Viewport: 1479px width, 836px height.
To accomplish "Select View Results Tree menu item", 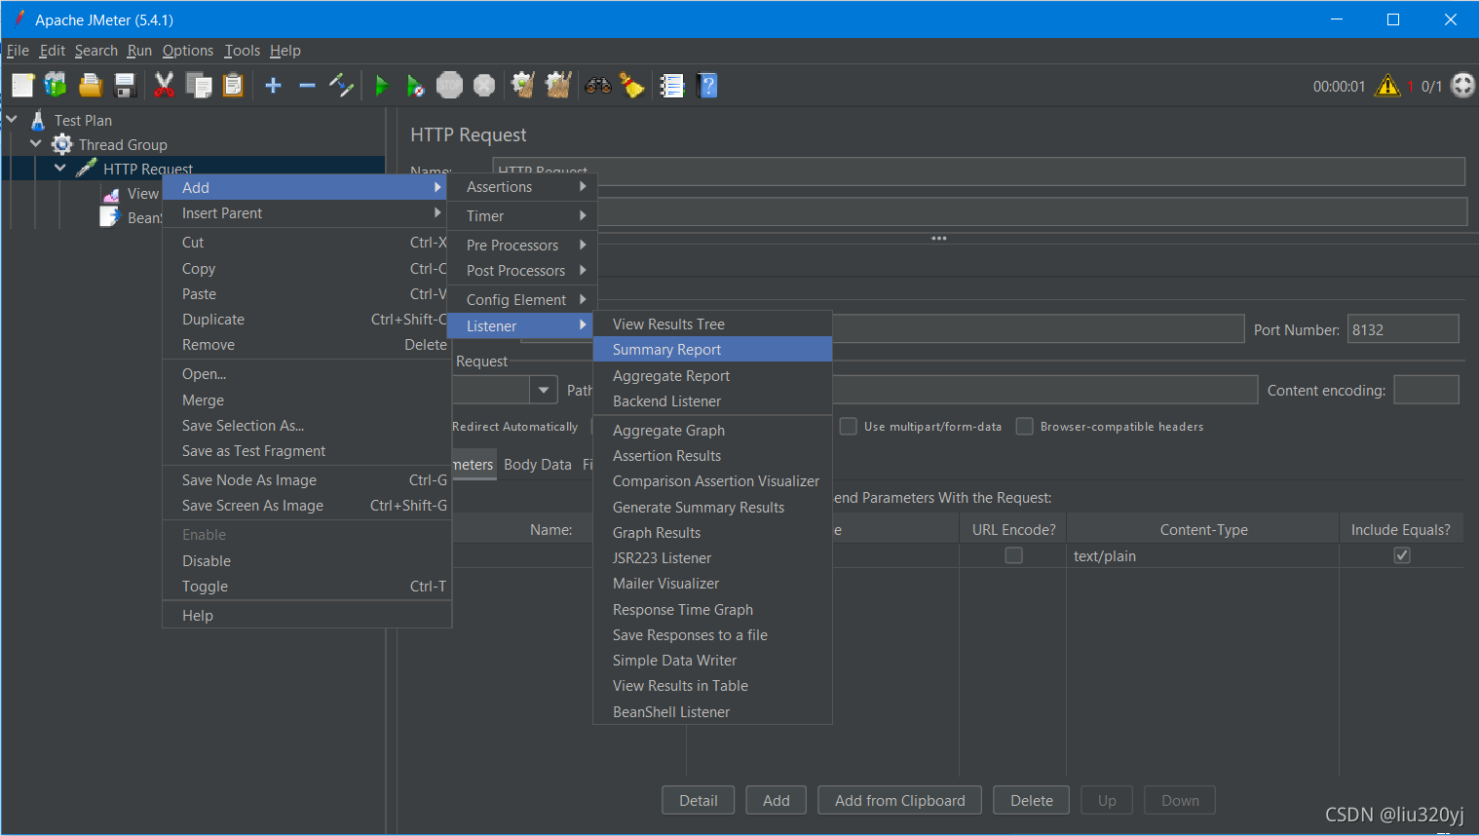I will 712,324.
